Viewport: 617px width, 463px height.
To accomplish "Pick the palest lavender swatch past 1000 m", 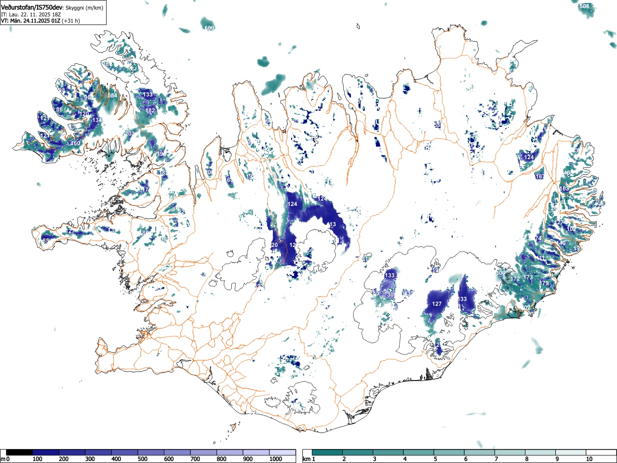I will tap(282, 452).
